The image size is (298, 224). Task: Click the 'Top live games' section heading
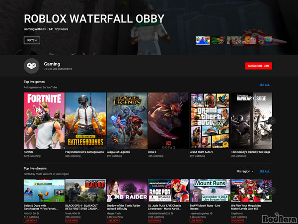tap(34, 82)
